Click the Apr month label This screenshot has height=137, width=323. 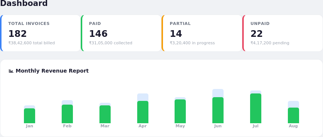(x=142, y=126)
